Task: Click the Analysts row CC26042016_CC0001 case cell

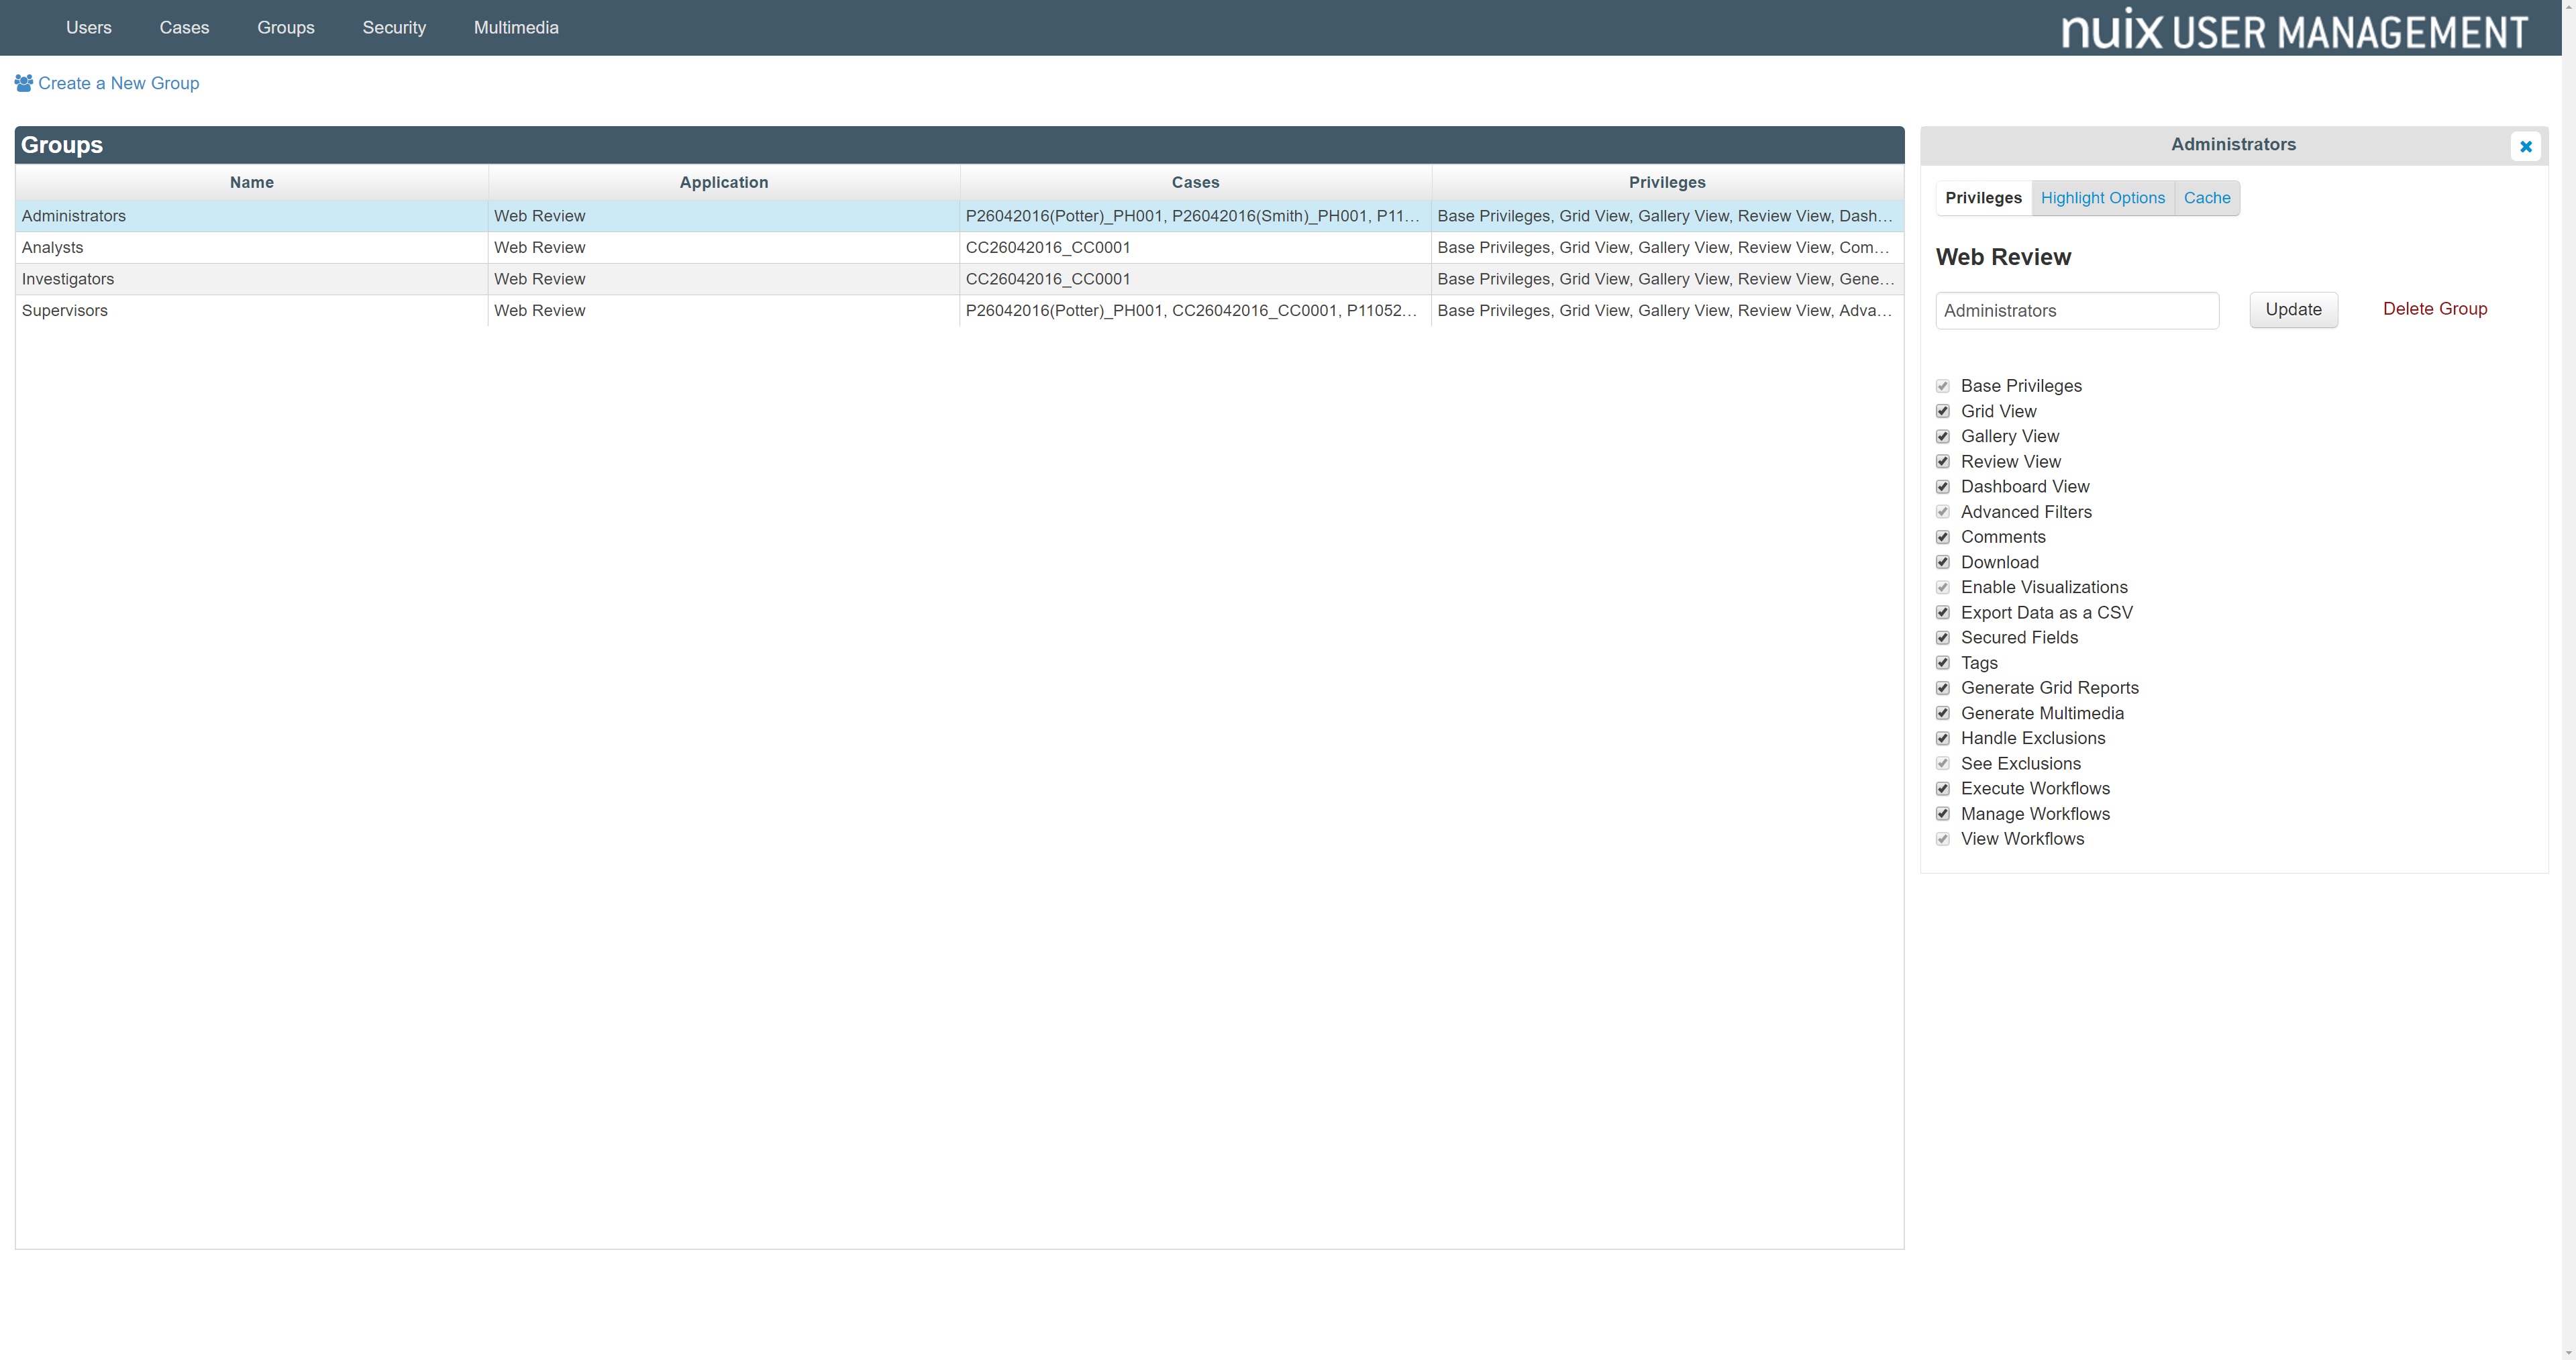Action: (x=1196, y=248)
